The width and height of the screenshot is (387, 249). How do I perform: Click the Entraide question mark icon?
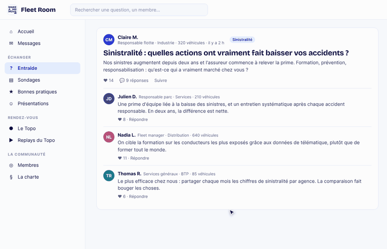pyautogui.click(x=11, y=69)
